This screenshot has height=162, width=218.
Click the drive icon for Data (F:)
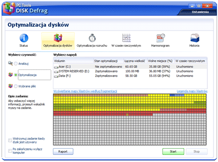56,76
